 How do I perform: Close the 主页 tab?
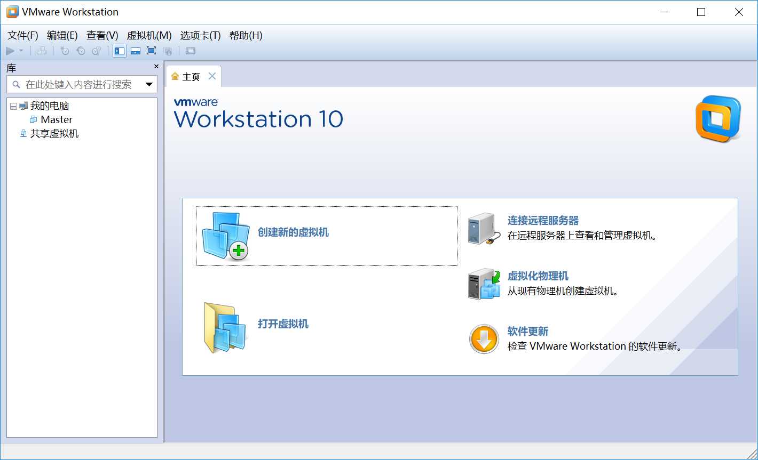pos(212,76)
